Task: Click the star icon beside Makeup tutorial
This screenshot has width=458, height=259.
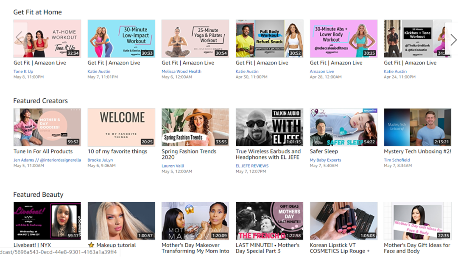Action: pyautogui.click(x=91, y=245)
